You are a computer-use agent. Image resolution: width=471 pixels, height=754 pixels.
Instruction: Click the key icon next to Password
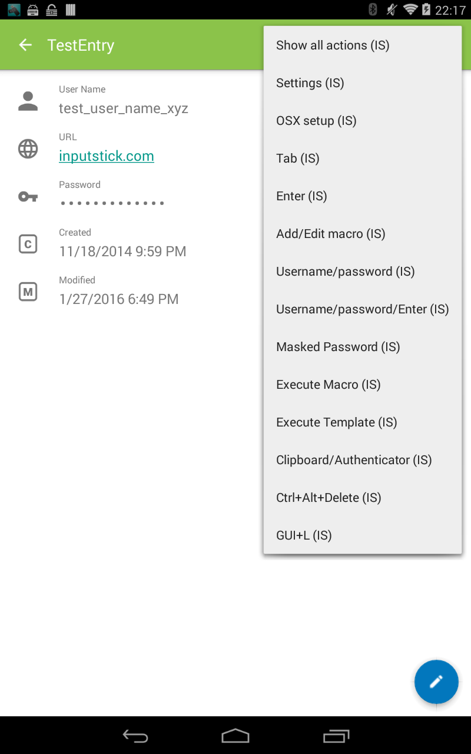tap(28, 196)
